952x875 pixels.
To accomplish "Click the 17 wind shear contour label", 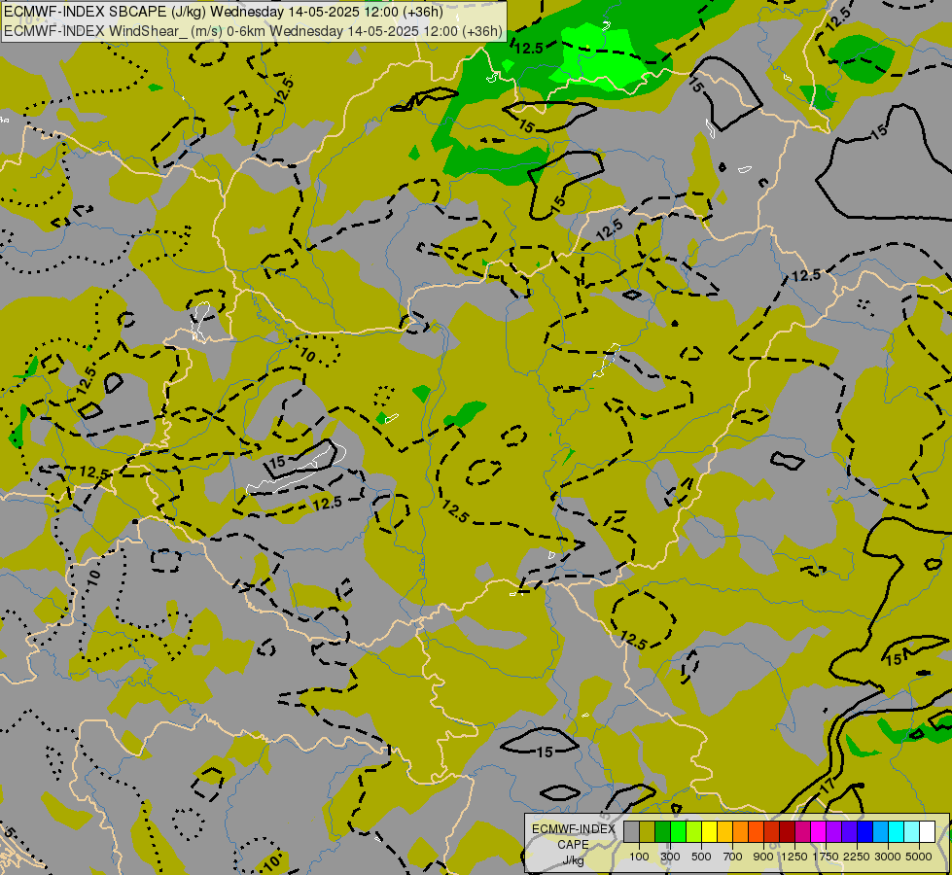I will pos(828,787).
